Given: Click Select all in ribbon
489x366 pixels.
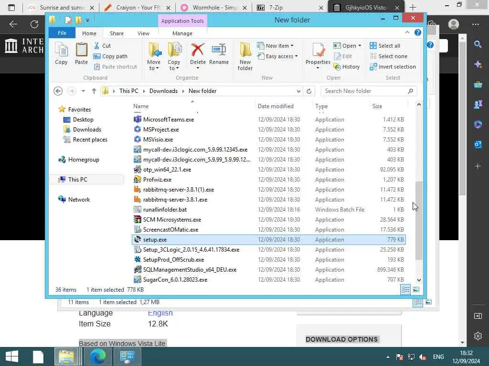Looking at the screenshot, I should click(385, 46).
